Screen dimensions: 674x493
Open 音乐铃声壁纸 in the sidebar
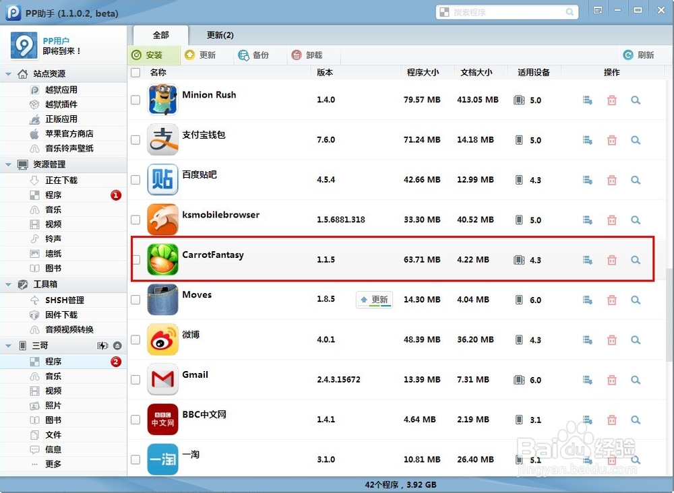pos(69,148)
